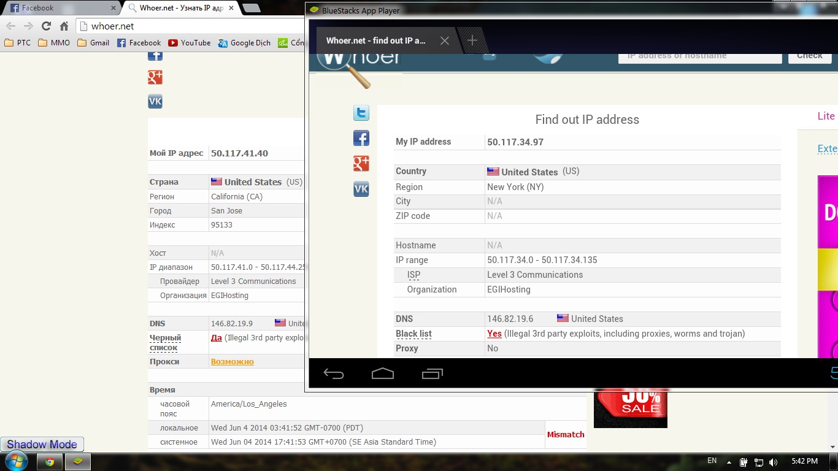Click the Android recent apps button
838x471 pixels.
click(x=432, y=373)
